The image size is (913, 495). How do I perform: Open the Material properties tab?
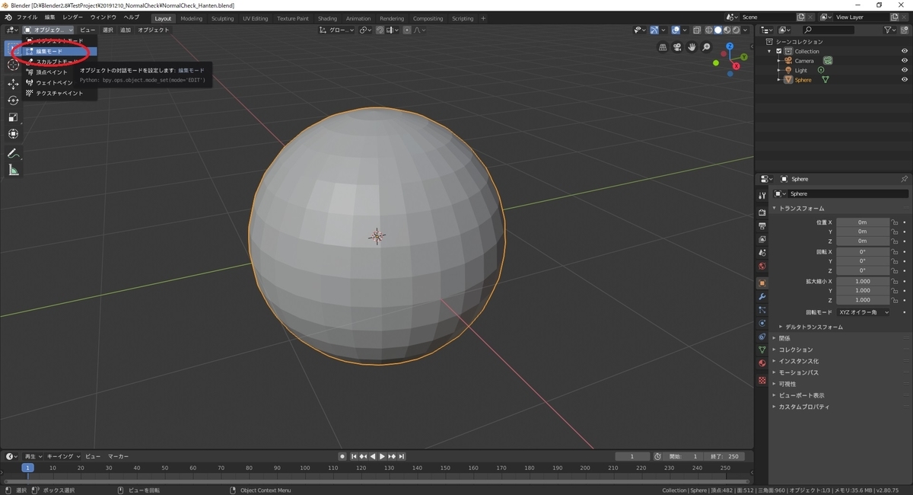click(762, 363)
